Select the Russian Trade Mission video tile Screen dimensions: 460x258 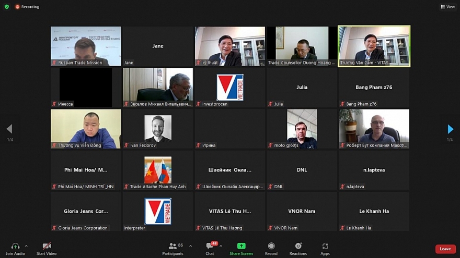pyautogui.click(x=86, y=46)
